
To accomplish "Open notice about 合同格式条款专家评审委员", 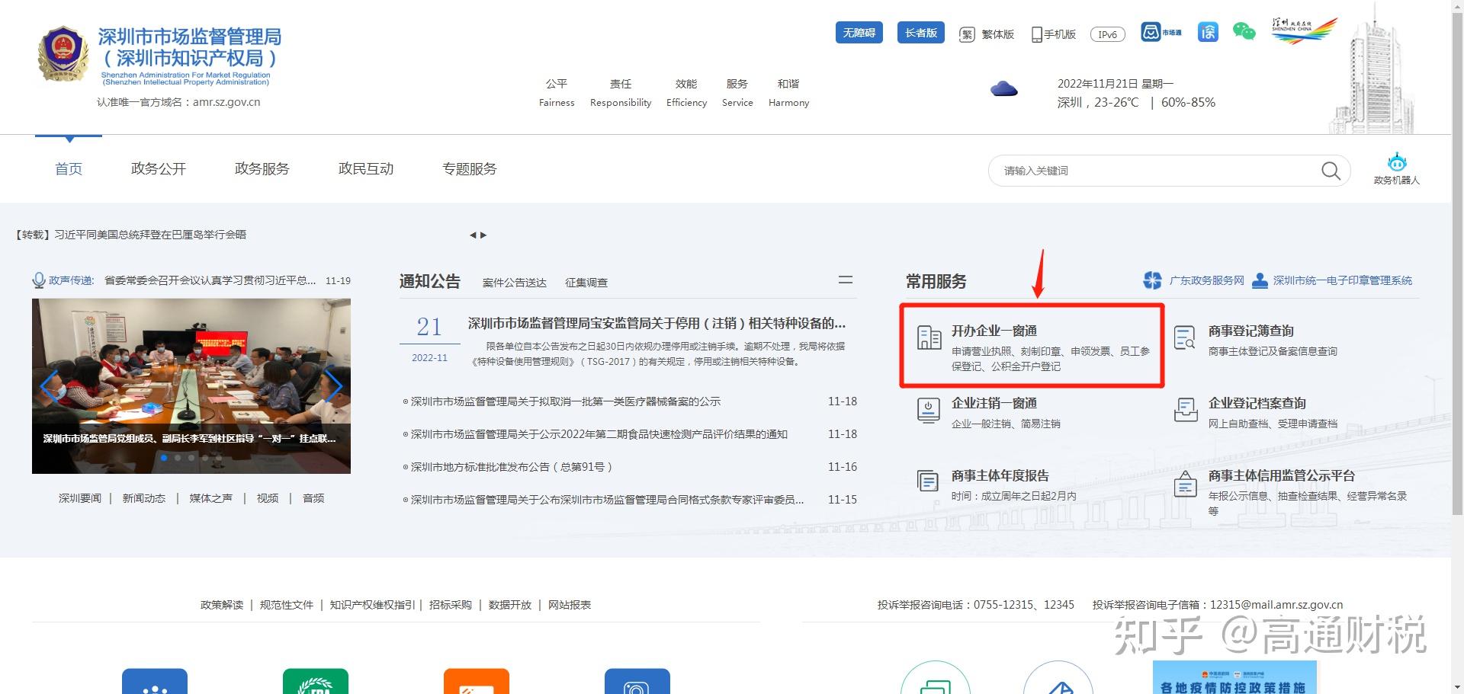I will click(607, 500).
